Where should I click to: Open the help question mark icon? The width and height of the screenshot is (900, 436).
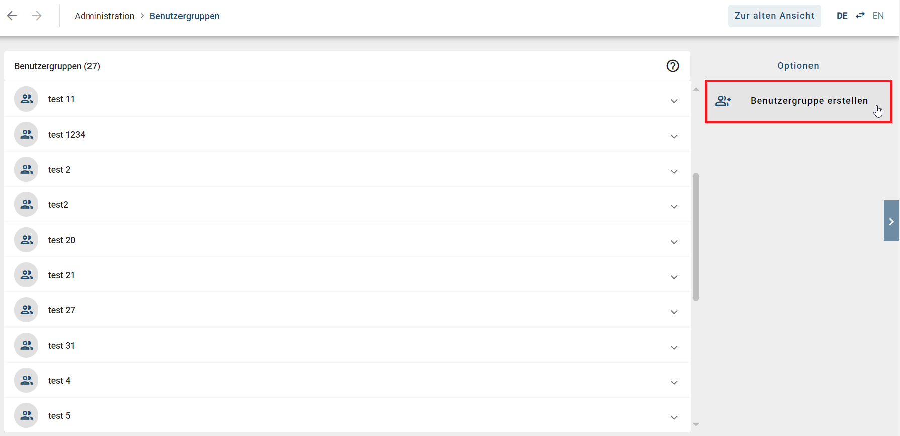pos(673,66)
